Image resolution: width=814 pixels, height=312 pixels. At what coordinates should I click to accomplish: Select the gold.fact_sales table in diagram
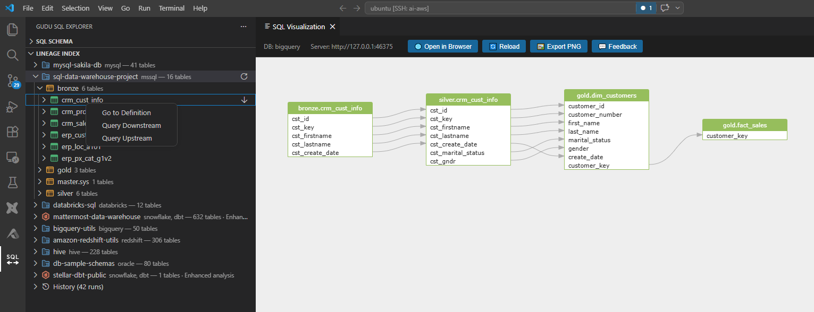tap(744, 125)
